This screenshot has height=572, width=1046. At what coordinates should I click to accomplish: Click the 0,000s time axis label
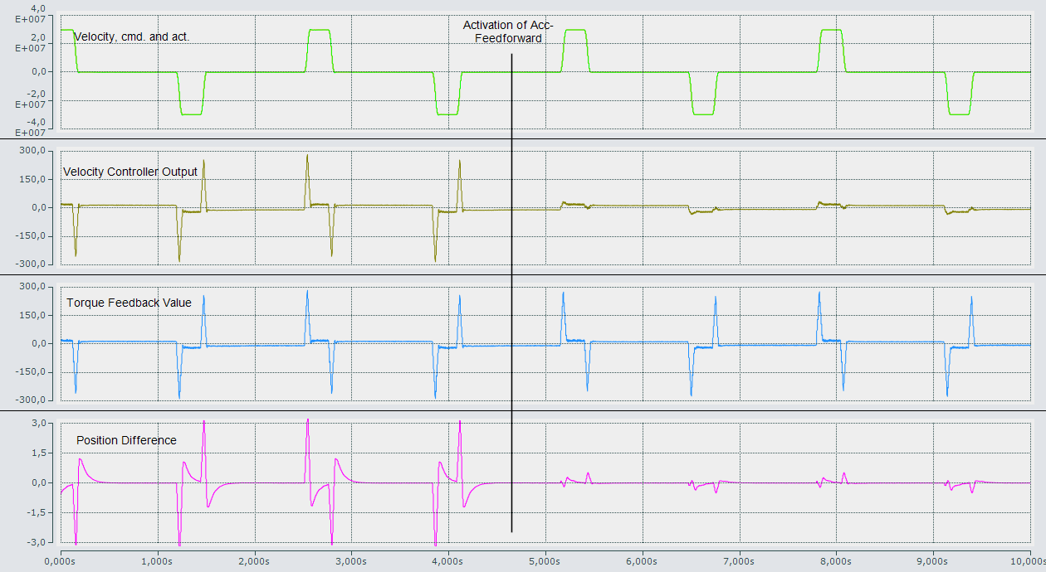click(x=60, y=561)
